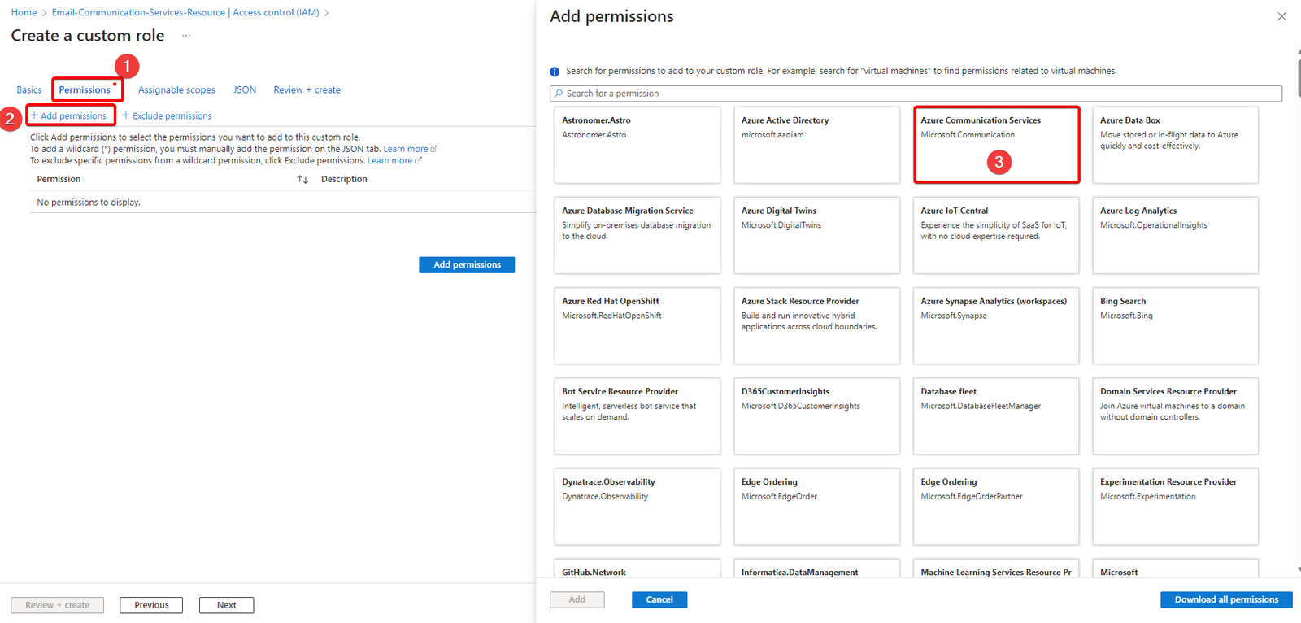Select the Dynatrace.Observability card
The image size is (1301, 623).
click(637, 506)
